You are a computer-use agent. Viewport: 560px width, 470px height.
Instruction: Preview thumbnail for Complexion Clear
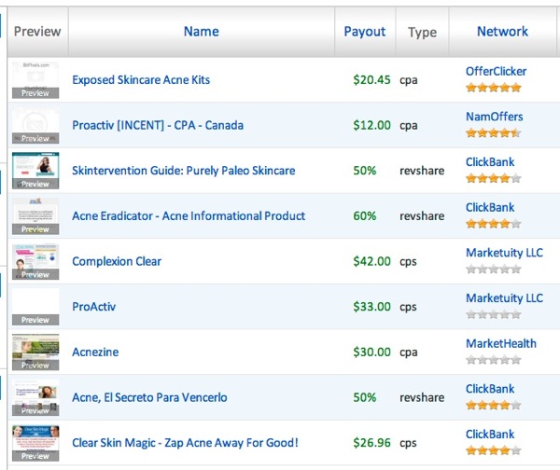[x=35, y=261]
